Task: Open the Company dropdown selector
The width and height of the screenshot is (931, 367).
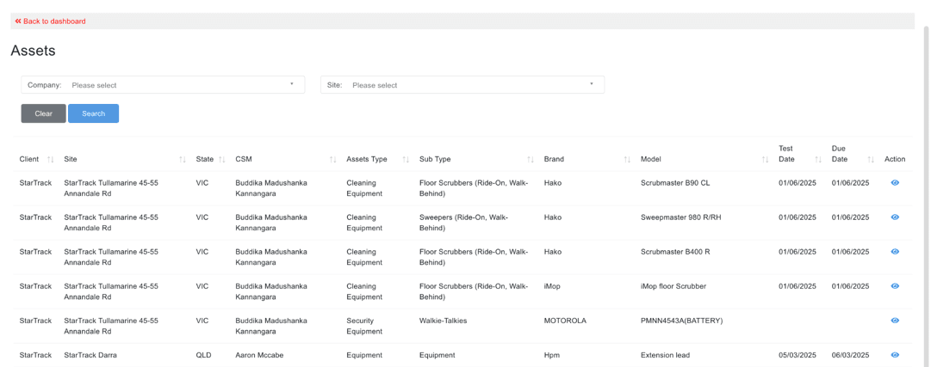Action: (183, 85)
